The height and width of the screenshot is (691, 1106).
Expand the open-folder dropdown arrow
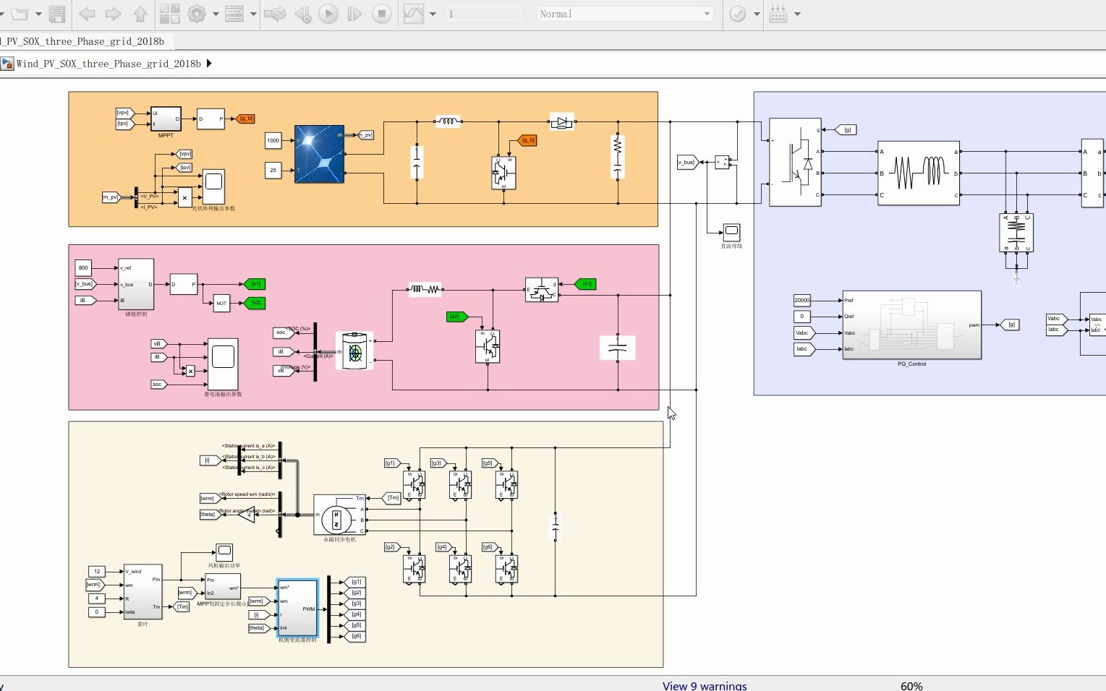(x=38, y=14)
